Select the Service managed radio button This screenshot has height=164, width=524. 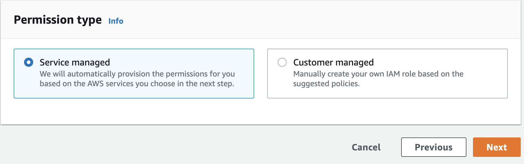click(x=29, y=62)
